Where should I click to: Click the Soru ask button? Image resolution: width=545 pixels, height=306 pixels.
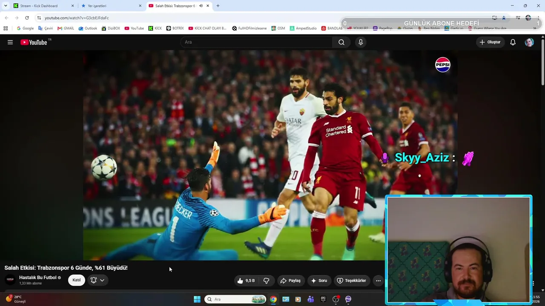pos(319,280)
